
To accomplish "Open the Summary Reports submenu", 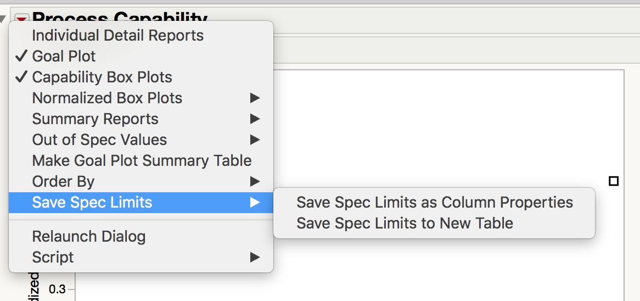I will [95, 119].
